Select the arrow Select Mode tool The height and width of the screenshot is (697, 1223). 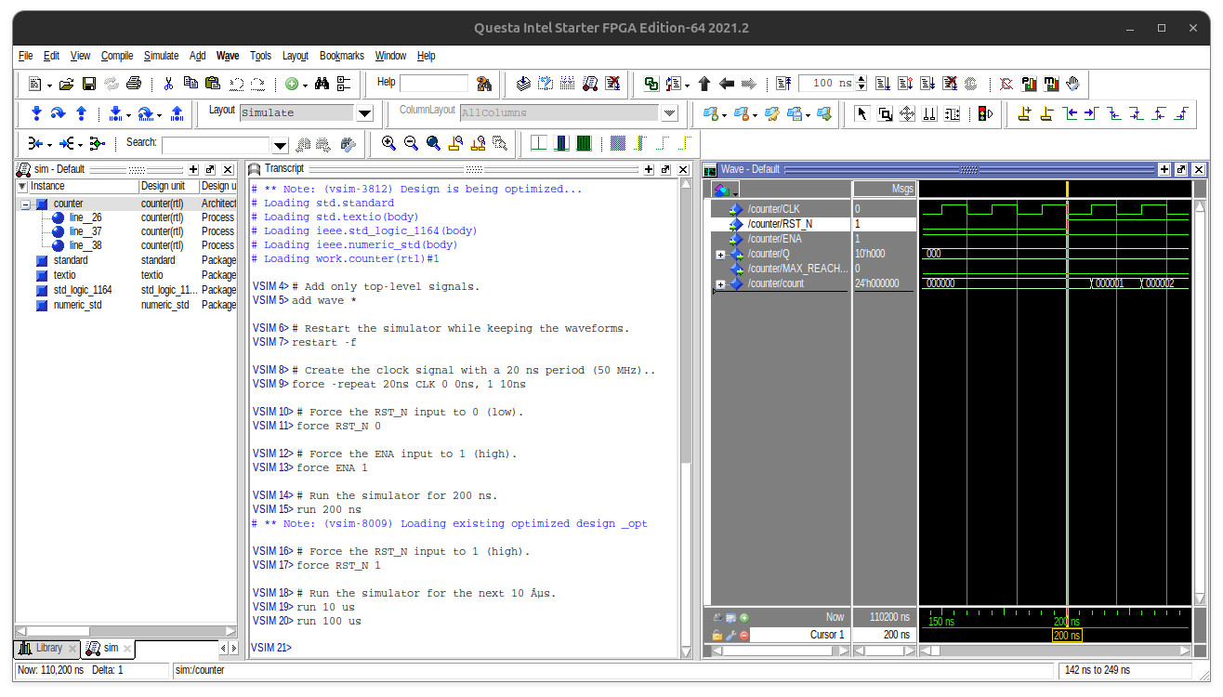click(861, 113)
